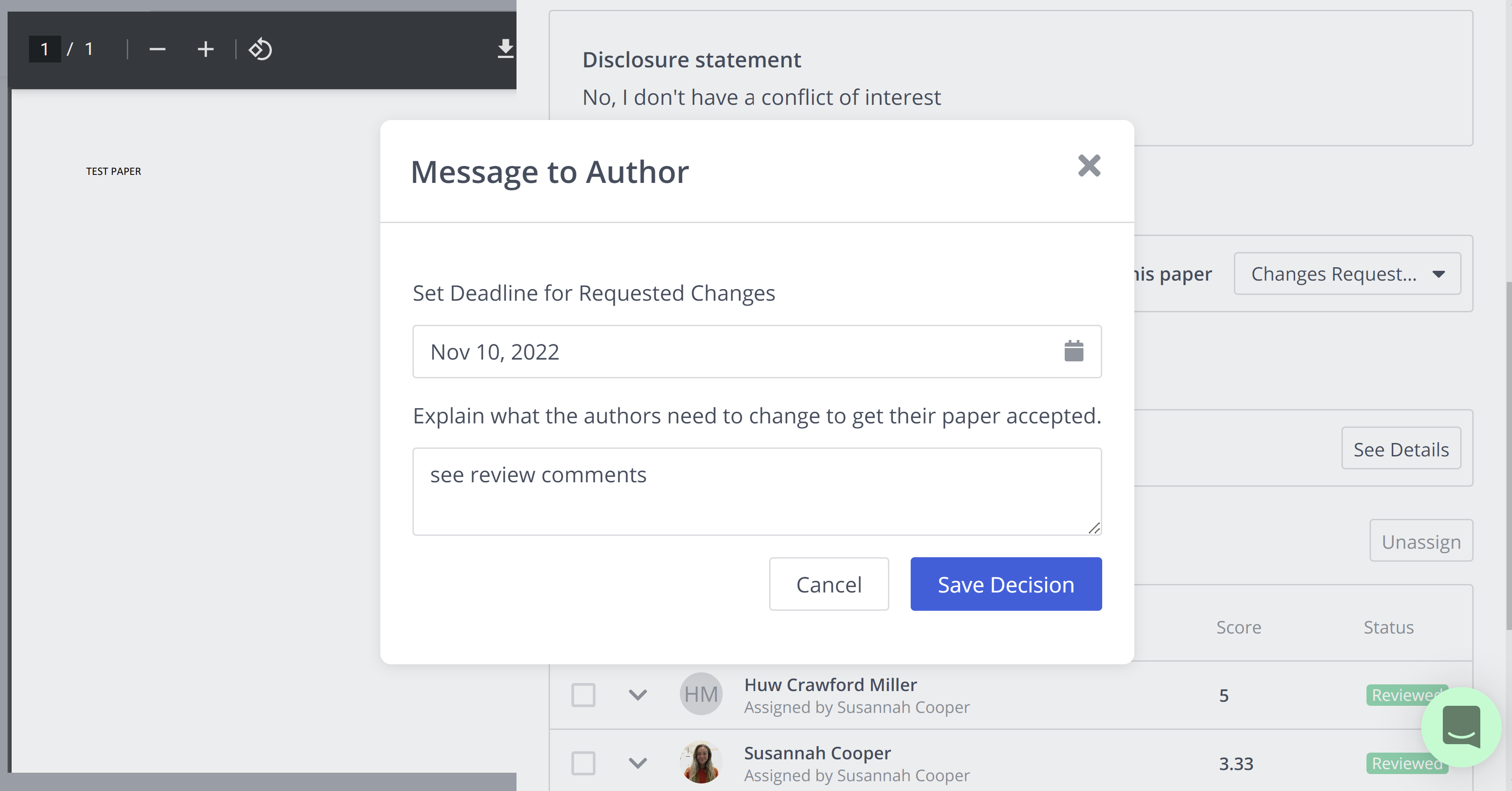This screenshot has width=1512, height=791.
Task: Click Susannah Cooper's profile photo
Action: [701, 762]
